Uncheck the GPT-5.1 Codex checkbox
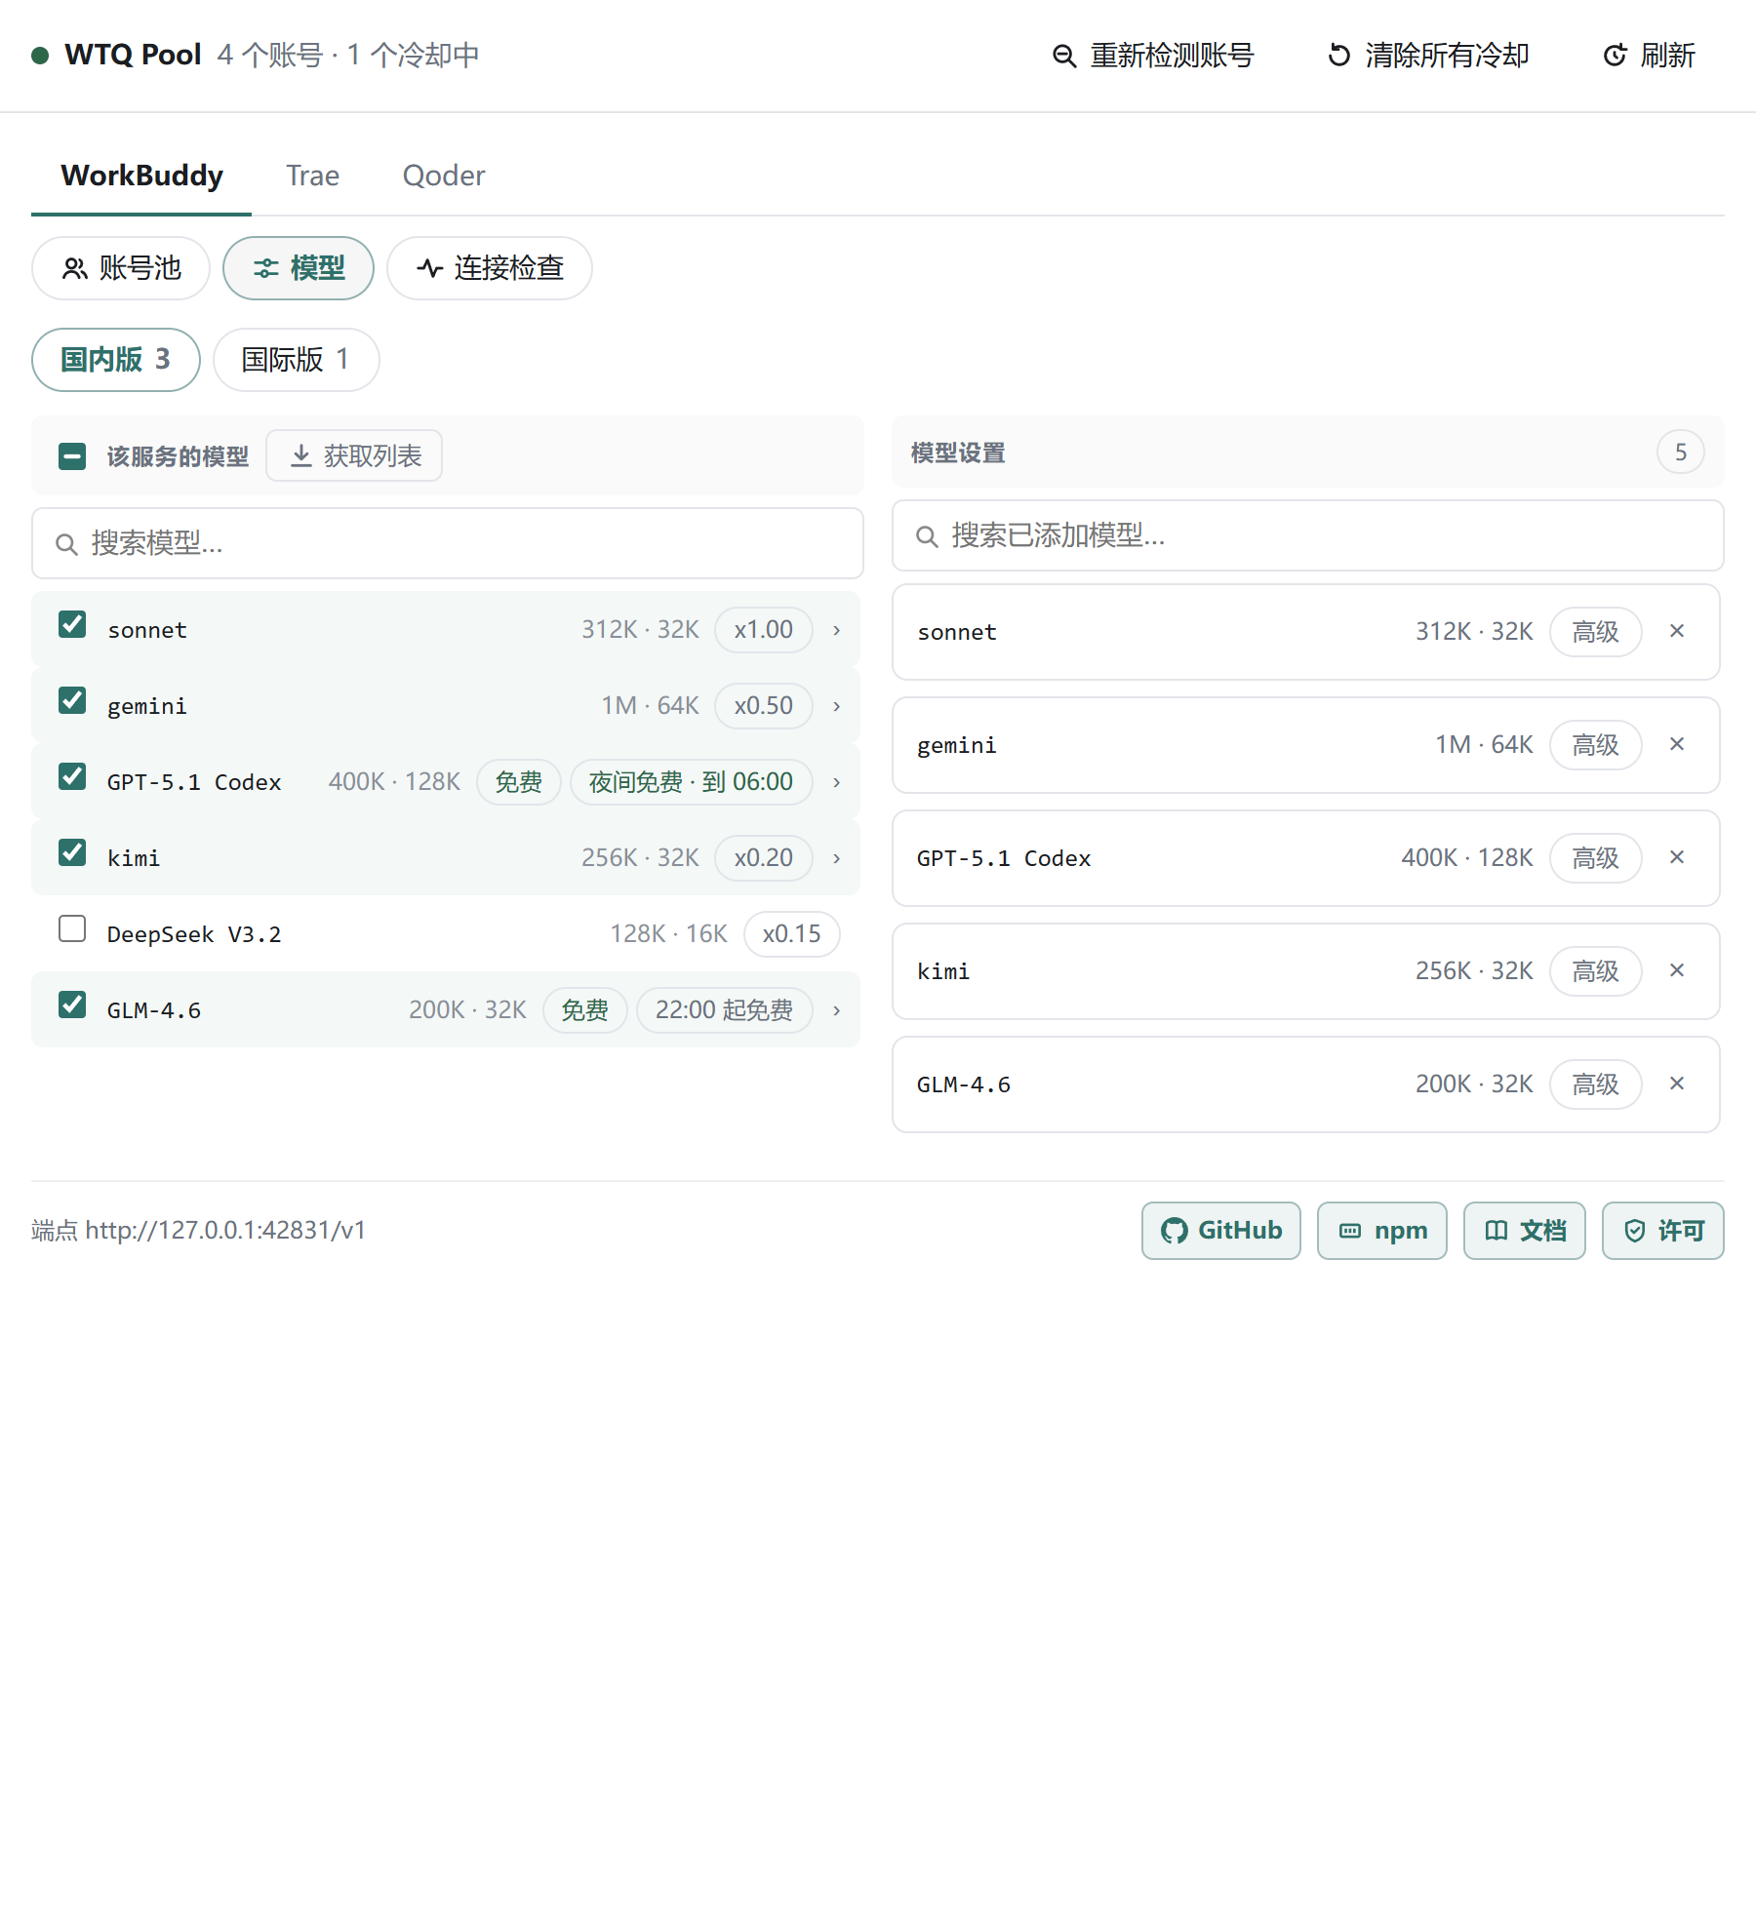 (72, 776)
